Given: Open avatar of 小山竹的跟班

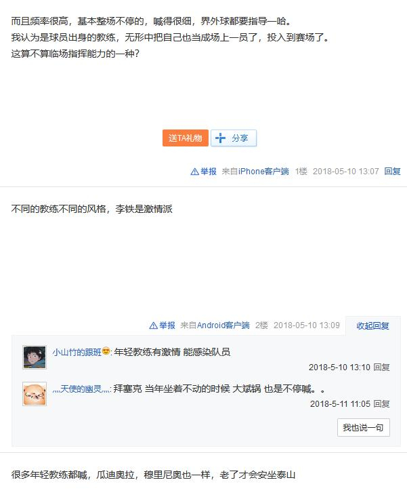Looking at the screenshot, I should (x=35, y=357).
